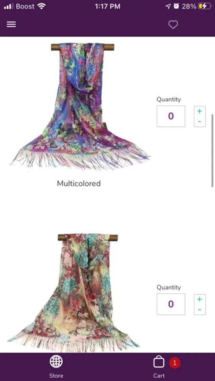
Task: Open the purple Multicolored scarf image
Action: pyautogui.click(x=79, y=106)
